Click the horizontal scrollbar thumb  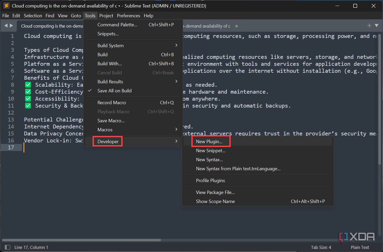81,240
